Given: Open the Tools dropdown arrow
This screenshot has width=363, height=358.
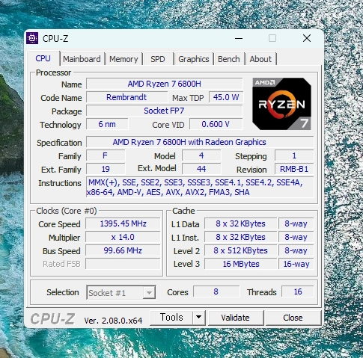Looking at the screenshot, I should [x=199, y=318].
